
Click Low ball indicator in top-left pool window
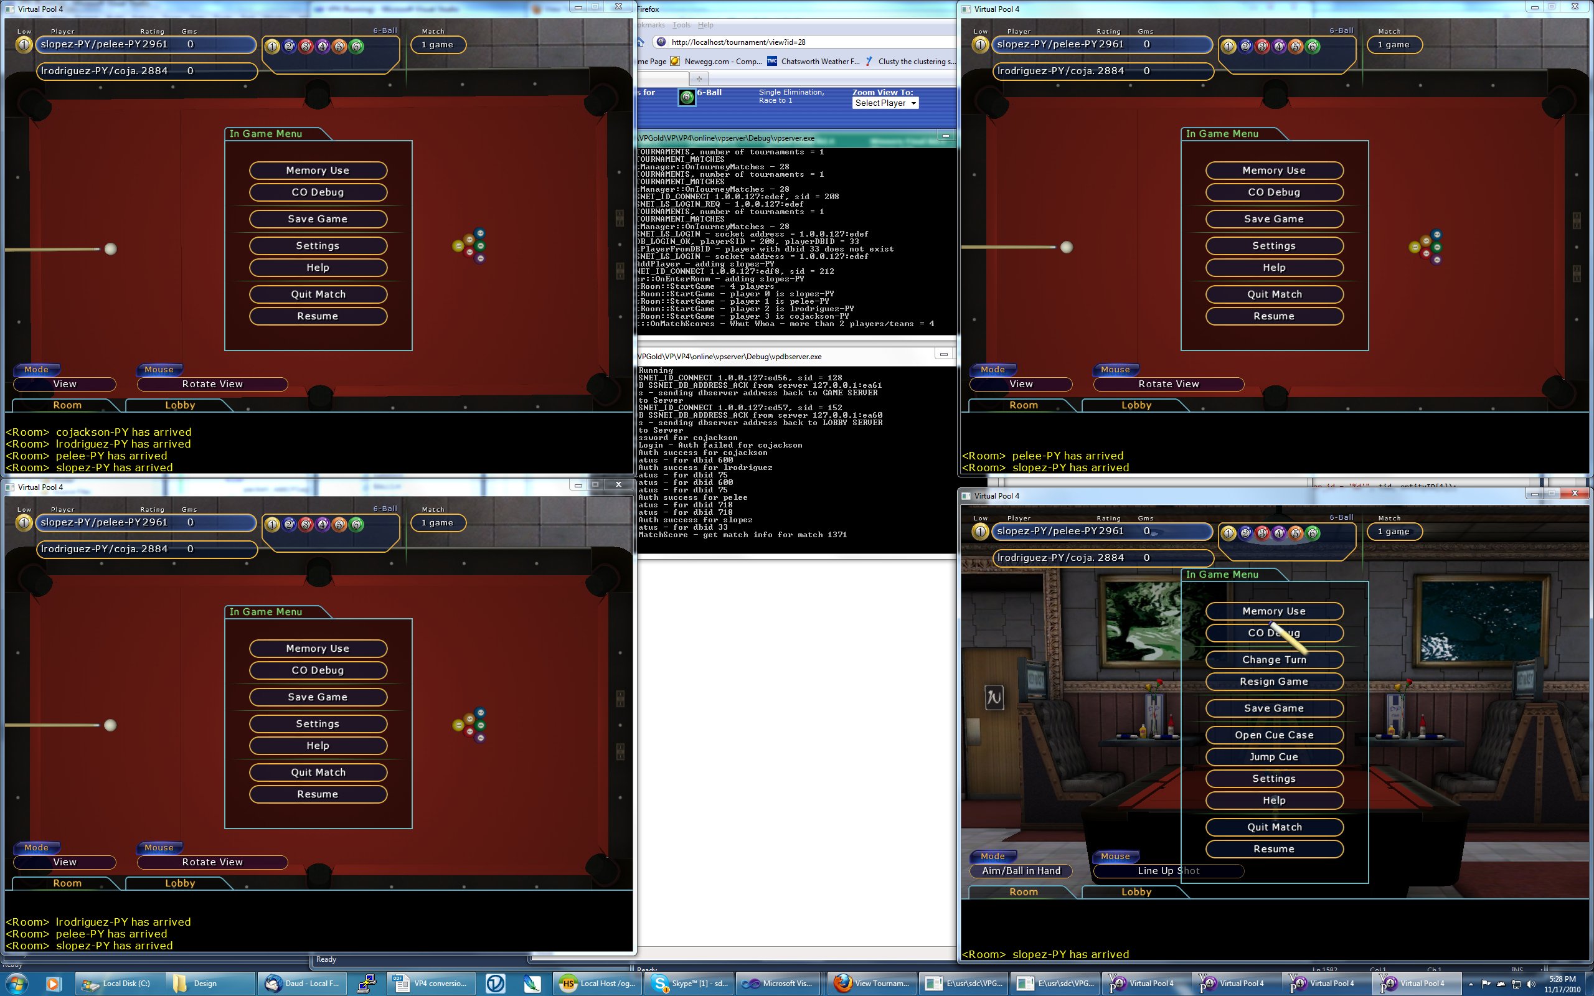(24, 45)
